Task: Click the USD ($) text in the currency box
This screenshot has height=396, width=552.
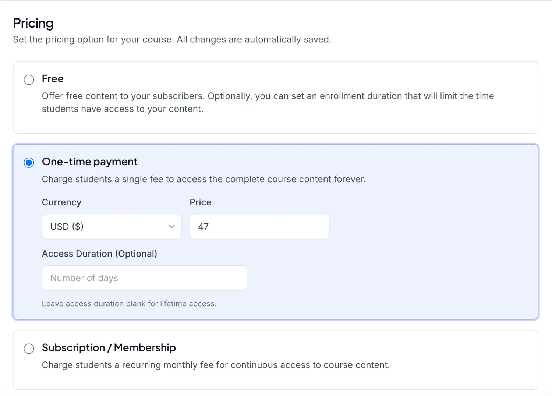Action: (x=67, y=227)
